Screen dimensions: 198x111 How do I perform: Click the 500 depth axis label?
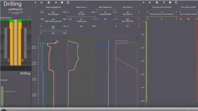143,34
